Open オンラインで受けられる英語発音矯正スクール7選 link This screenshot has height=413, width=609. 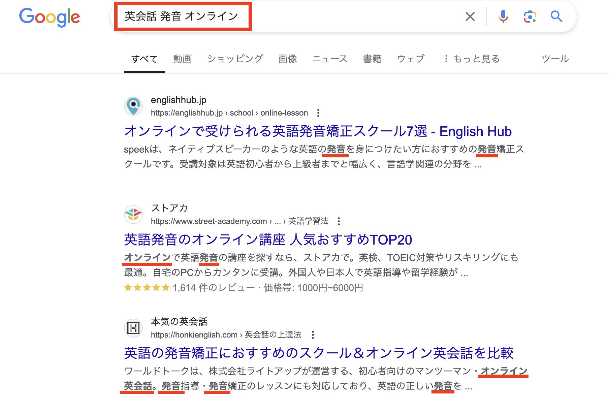[x=318, y=131]
